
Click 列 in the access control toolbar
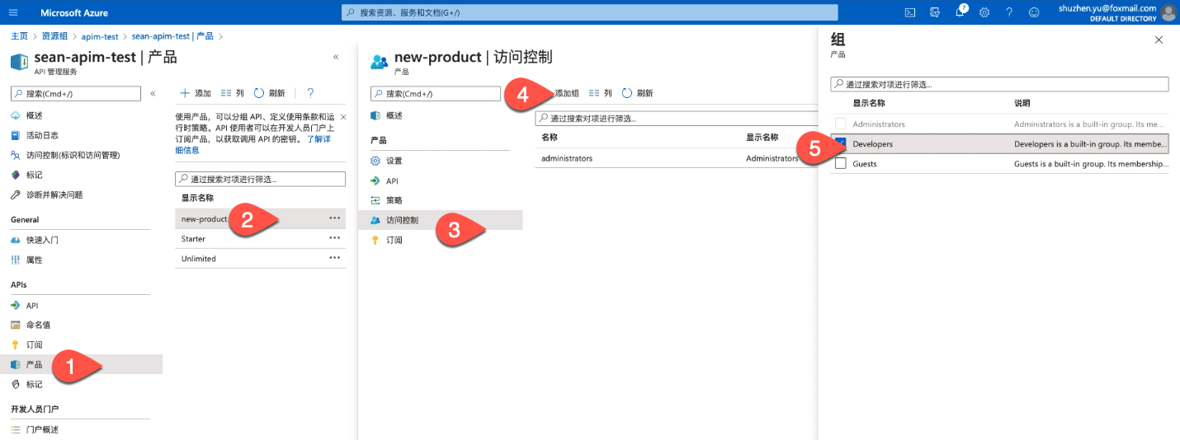coord(600,93)
